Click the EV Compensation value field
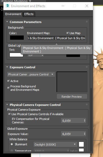This screenshot has width=103, height=157. point(72,121)
